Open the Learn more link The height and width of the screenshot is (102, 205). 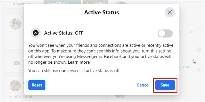[x=79, y=62]
